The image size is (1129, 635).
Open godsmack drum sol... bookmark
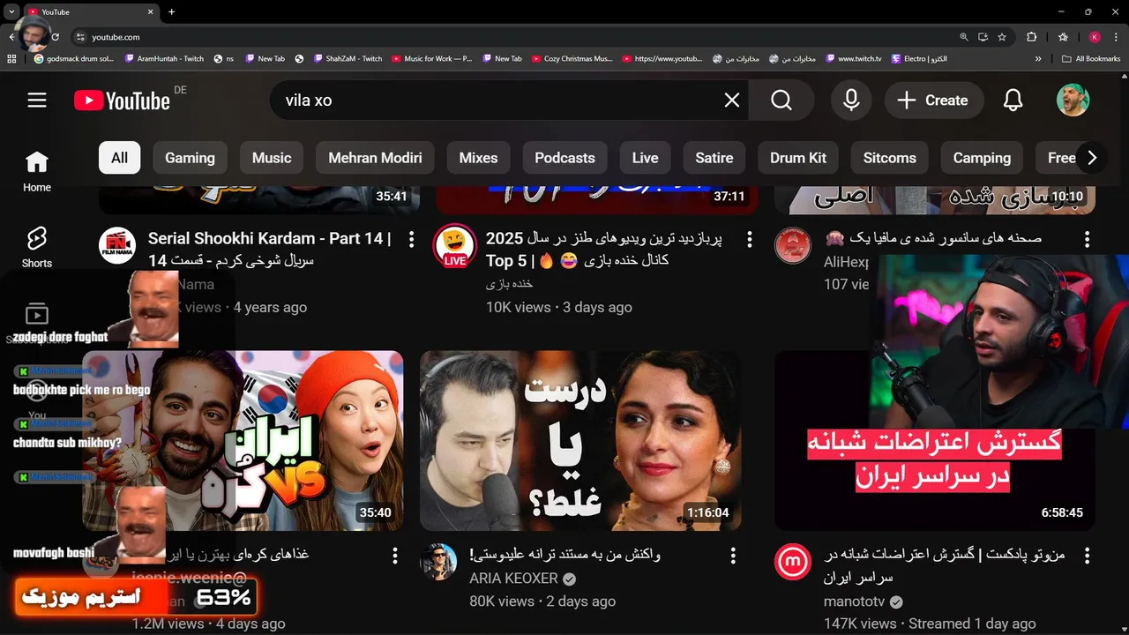[x=74, y=59]
